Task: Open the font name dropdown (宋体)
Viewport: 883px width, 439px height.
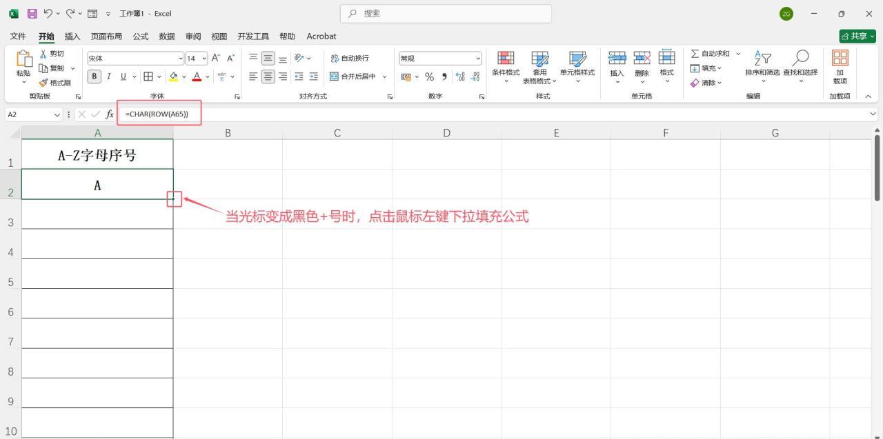Action: tap(181, 59)
